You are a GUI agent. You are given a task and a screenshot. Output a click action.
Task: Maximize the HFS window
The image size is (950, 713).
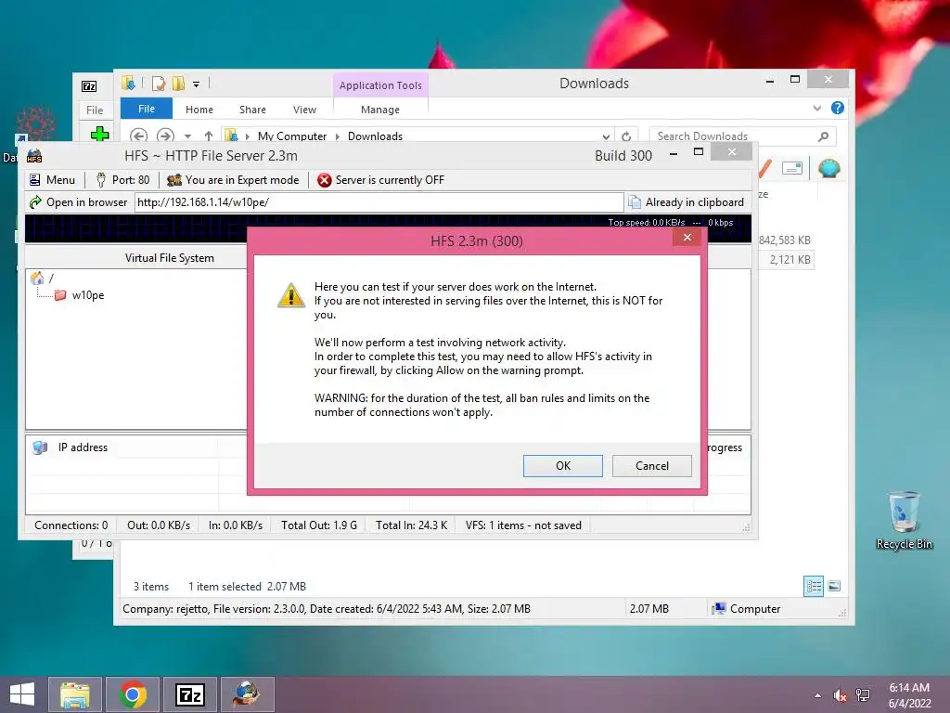point(699,151)
